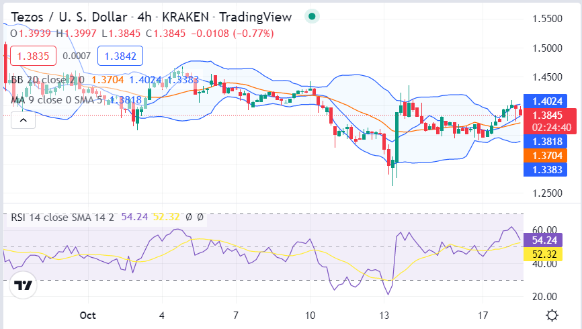The image size is (582, 329).
Task: Click the TradingView text in chart title
Action: coord(255,17)
